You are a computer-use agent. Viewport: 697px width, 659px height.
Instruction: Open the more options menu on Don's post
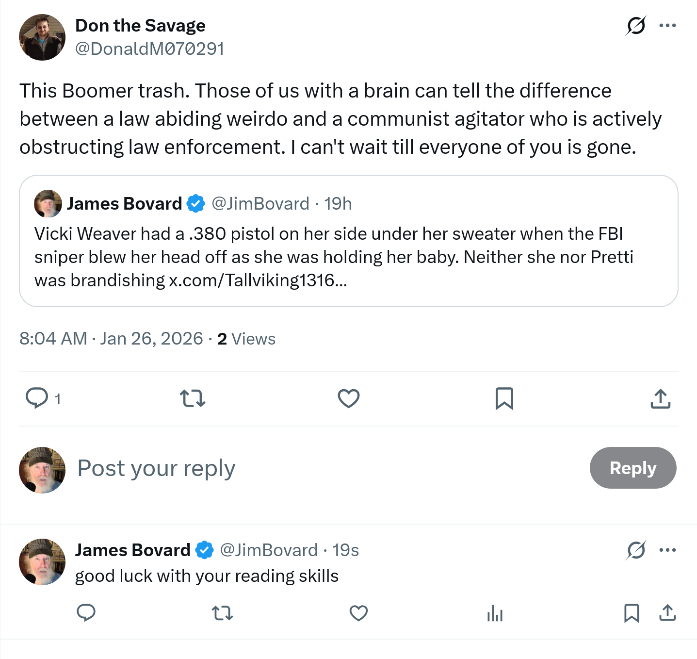point(667,26)
